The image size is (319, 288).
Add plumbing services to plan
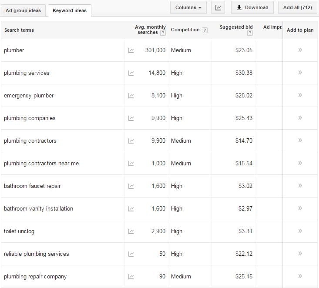pyautogui.click(x=300, y=72)
